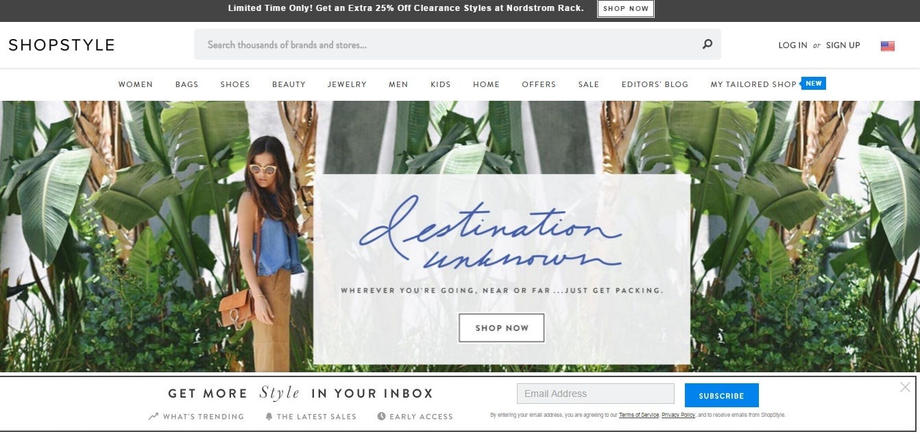Image resolution: width=920 pixels, height=434 pixels.
Task: Open the Beauty category menu
Action: [x=289, y=84]
